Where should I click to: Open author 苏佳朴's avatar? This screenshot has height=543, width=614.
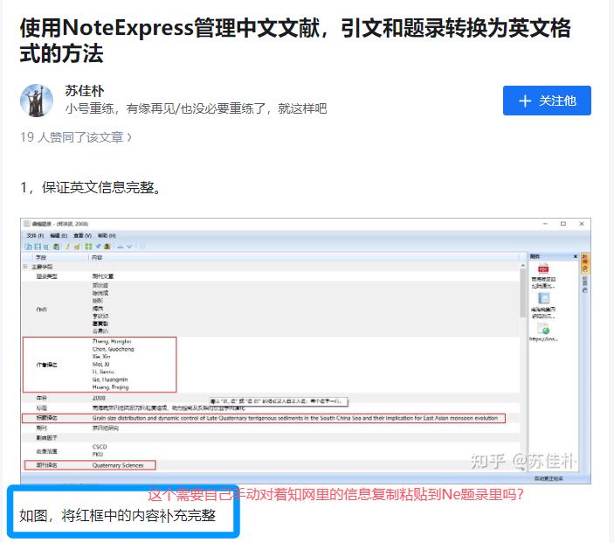pos(37,101)
